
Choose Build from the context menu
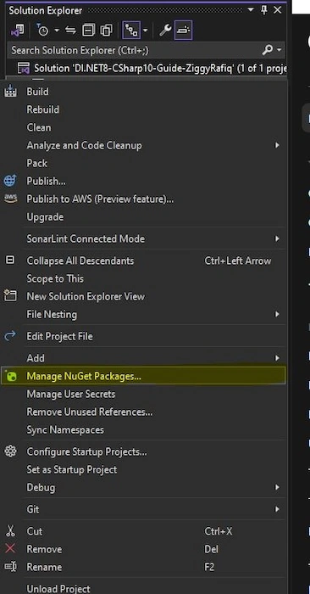coord(37,92)
